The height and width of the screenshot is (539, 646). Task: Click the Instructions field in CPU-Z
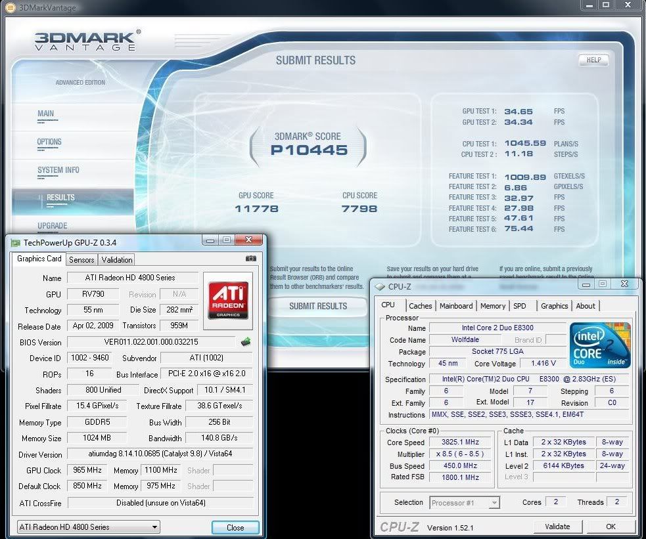(530, 414)
